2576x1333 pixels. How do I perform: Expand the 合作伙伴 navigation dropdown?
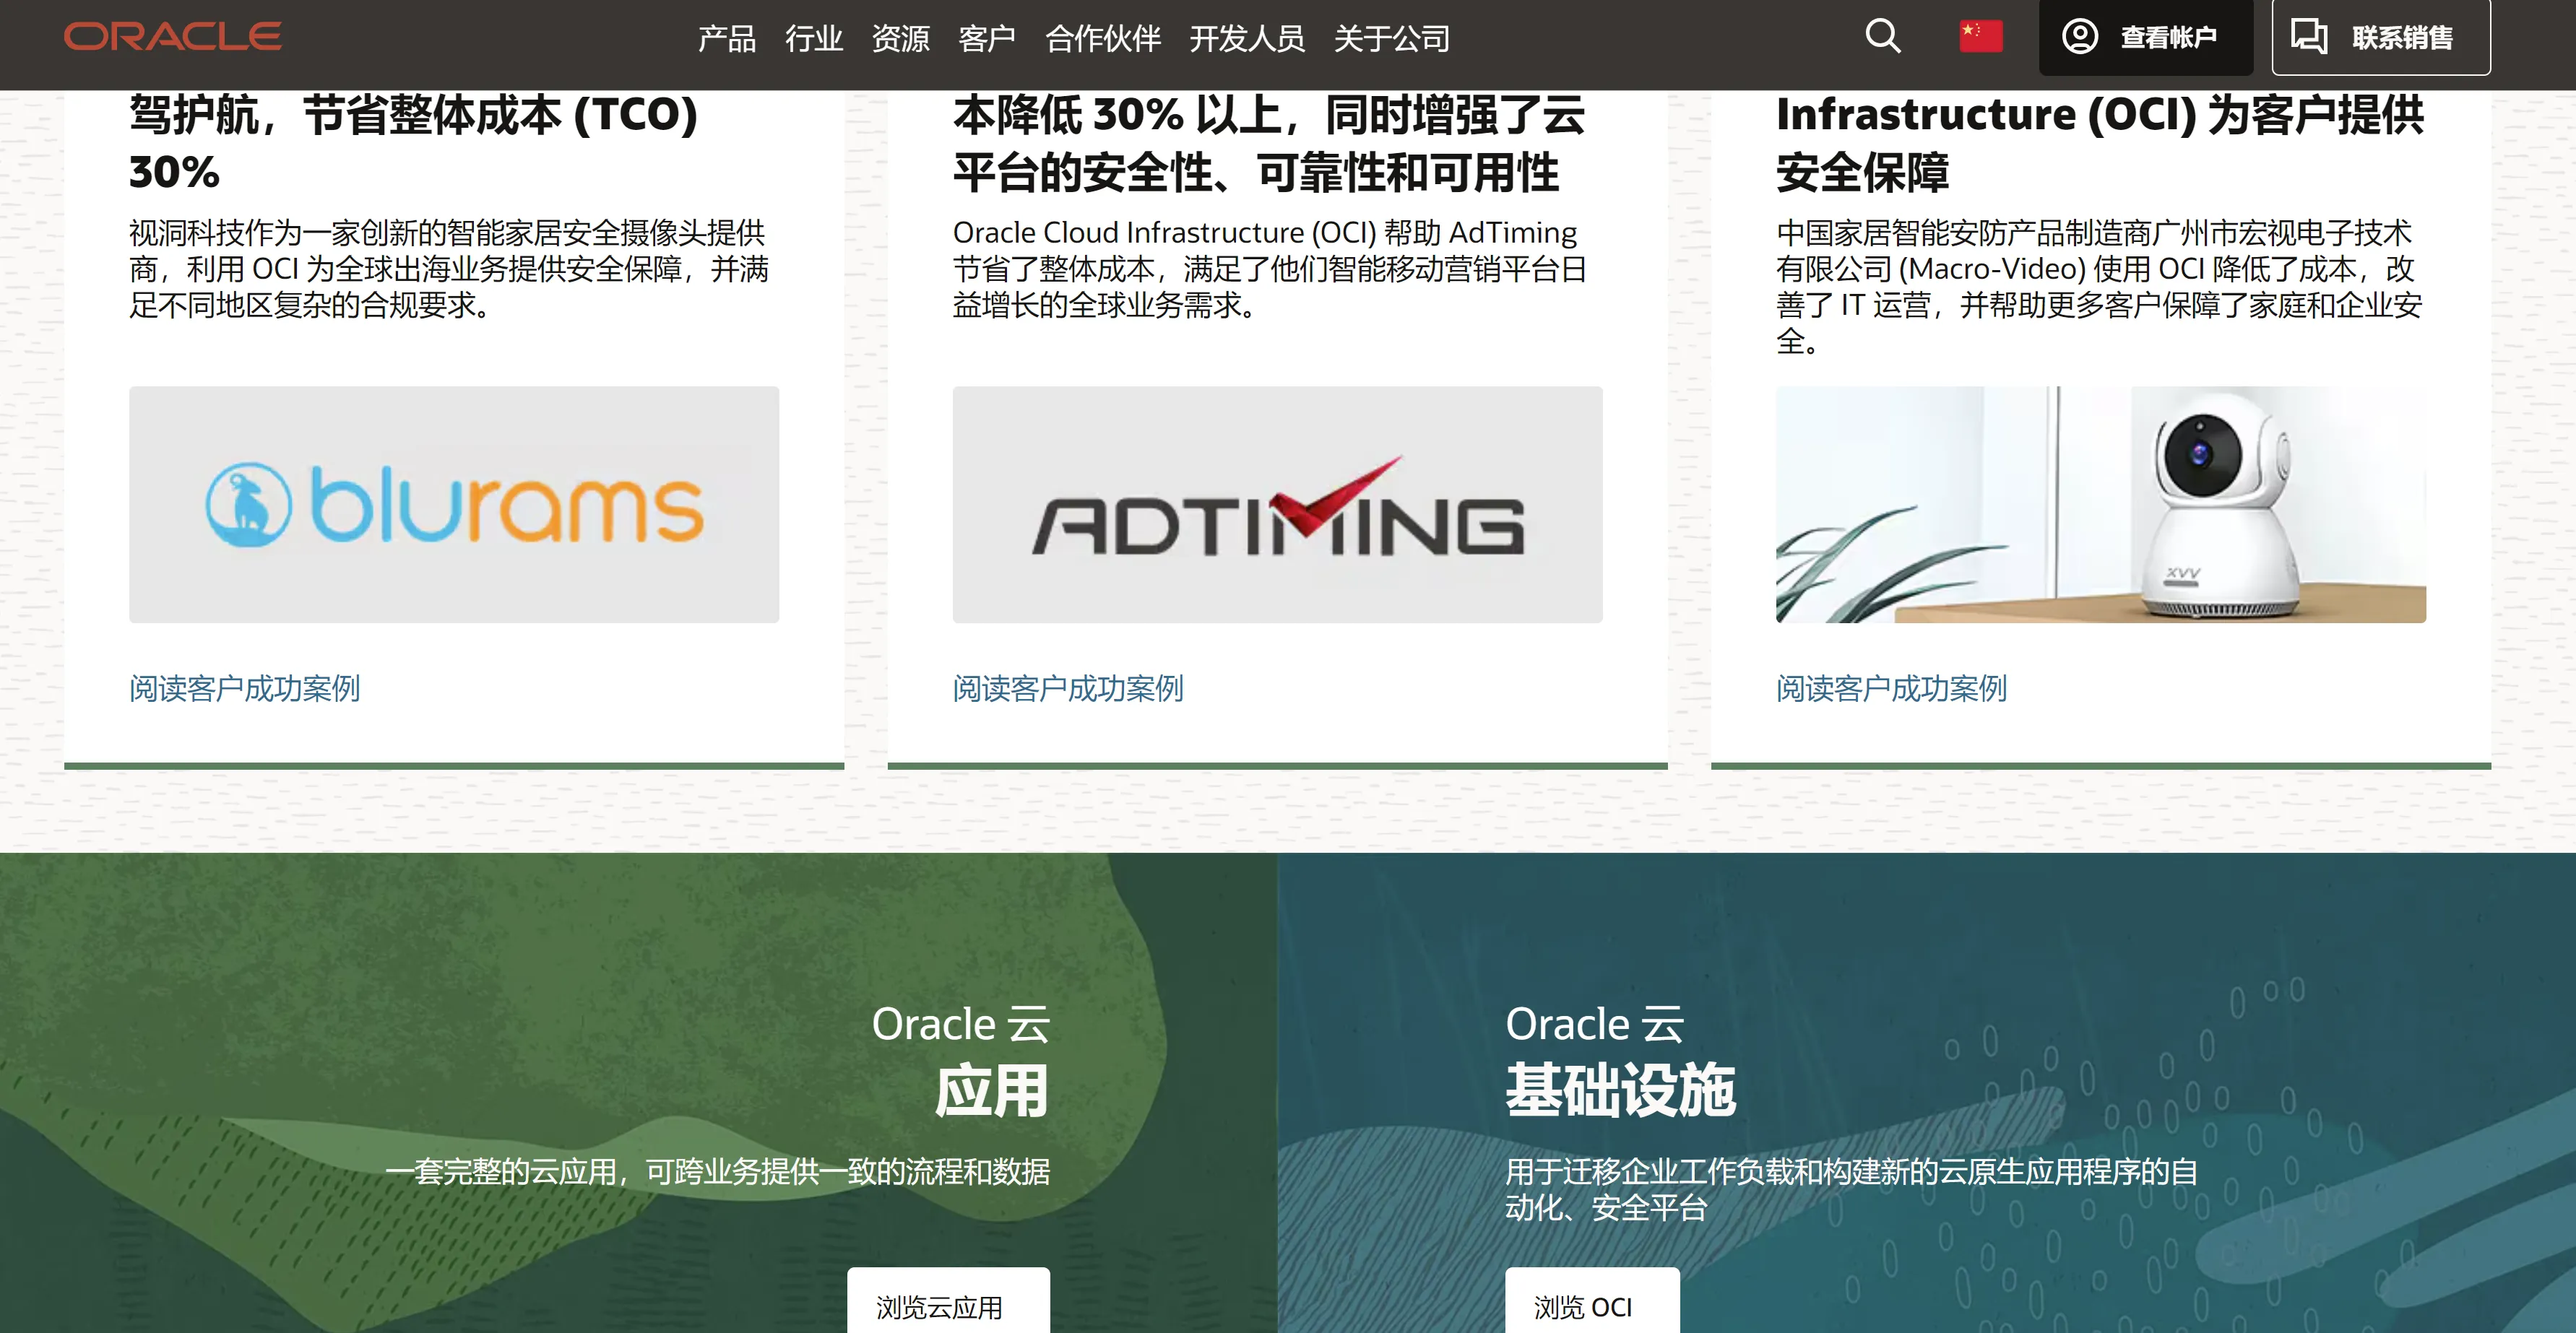(x=1102, y=39)
